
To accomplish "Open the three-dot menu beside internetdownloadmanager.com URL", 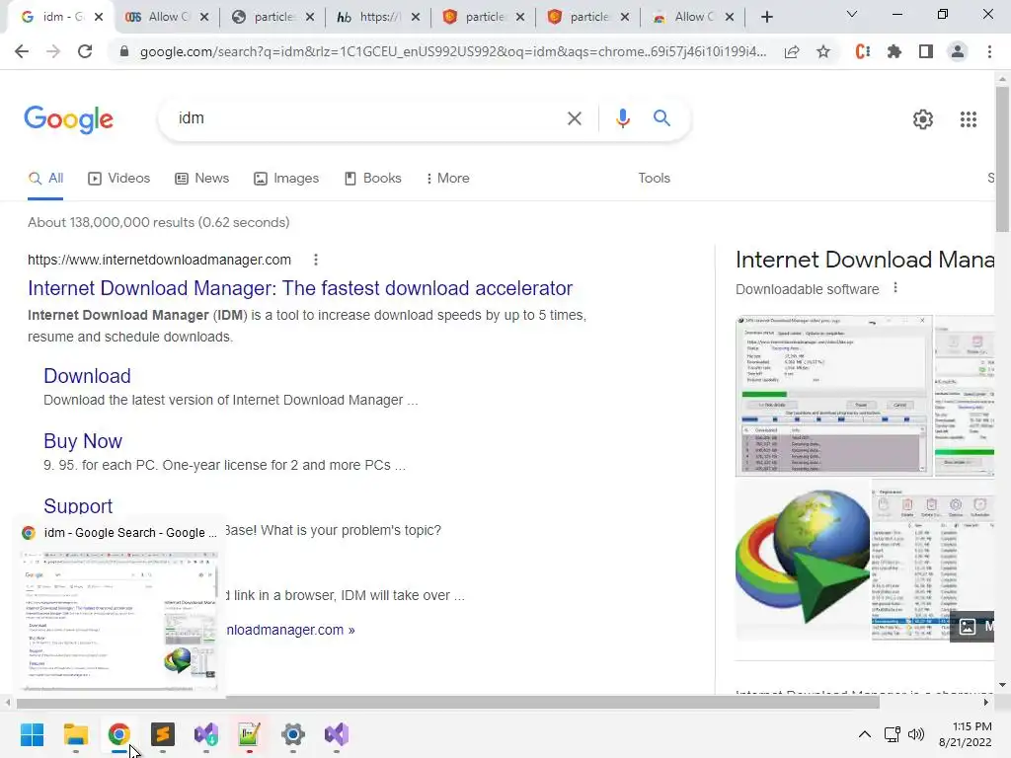I will 315,260.
